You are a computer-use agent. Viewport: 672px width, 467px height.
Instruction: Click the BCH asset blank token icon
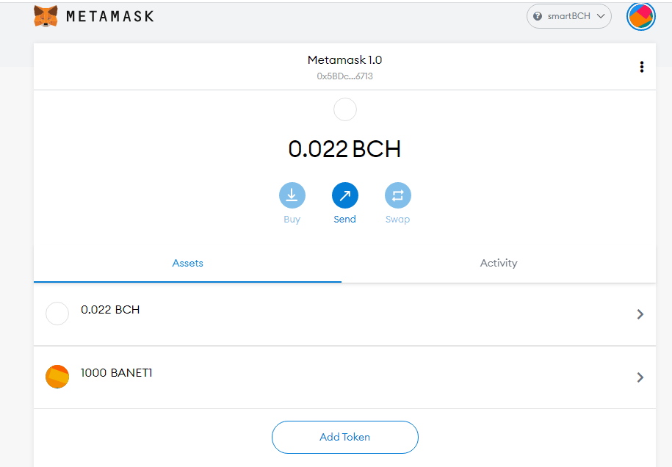pos(57,314)
